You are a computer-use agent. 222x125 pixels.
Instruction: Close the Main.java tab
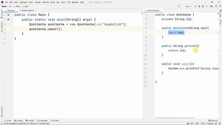click(x=16, y=10)
